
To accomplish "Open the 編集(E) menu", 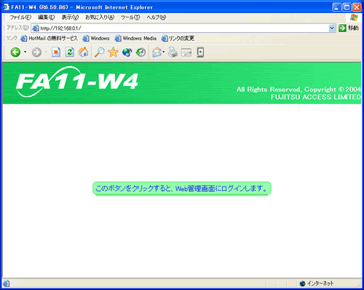I will 47,17.
